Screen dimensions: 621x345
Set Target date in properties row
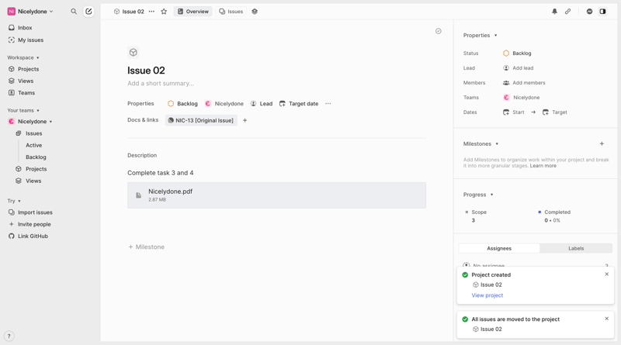coord(299,104)
